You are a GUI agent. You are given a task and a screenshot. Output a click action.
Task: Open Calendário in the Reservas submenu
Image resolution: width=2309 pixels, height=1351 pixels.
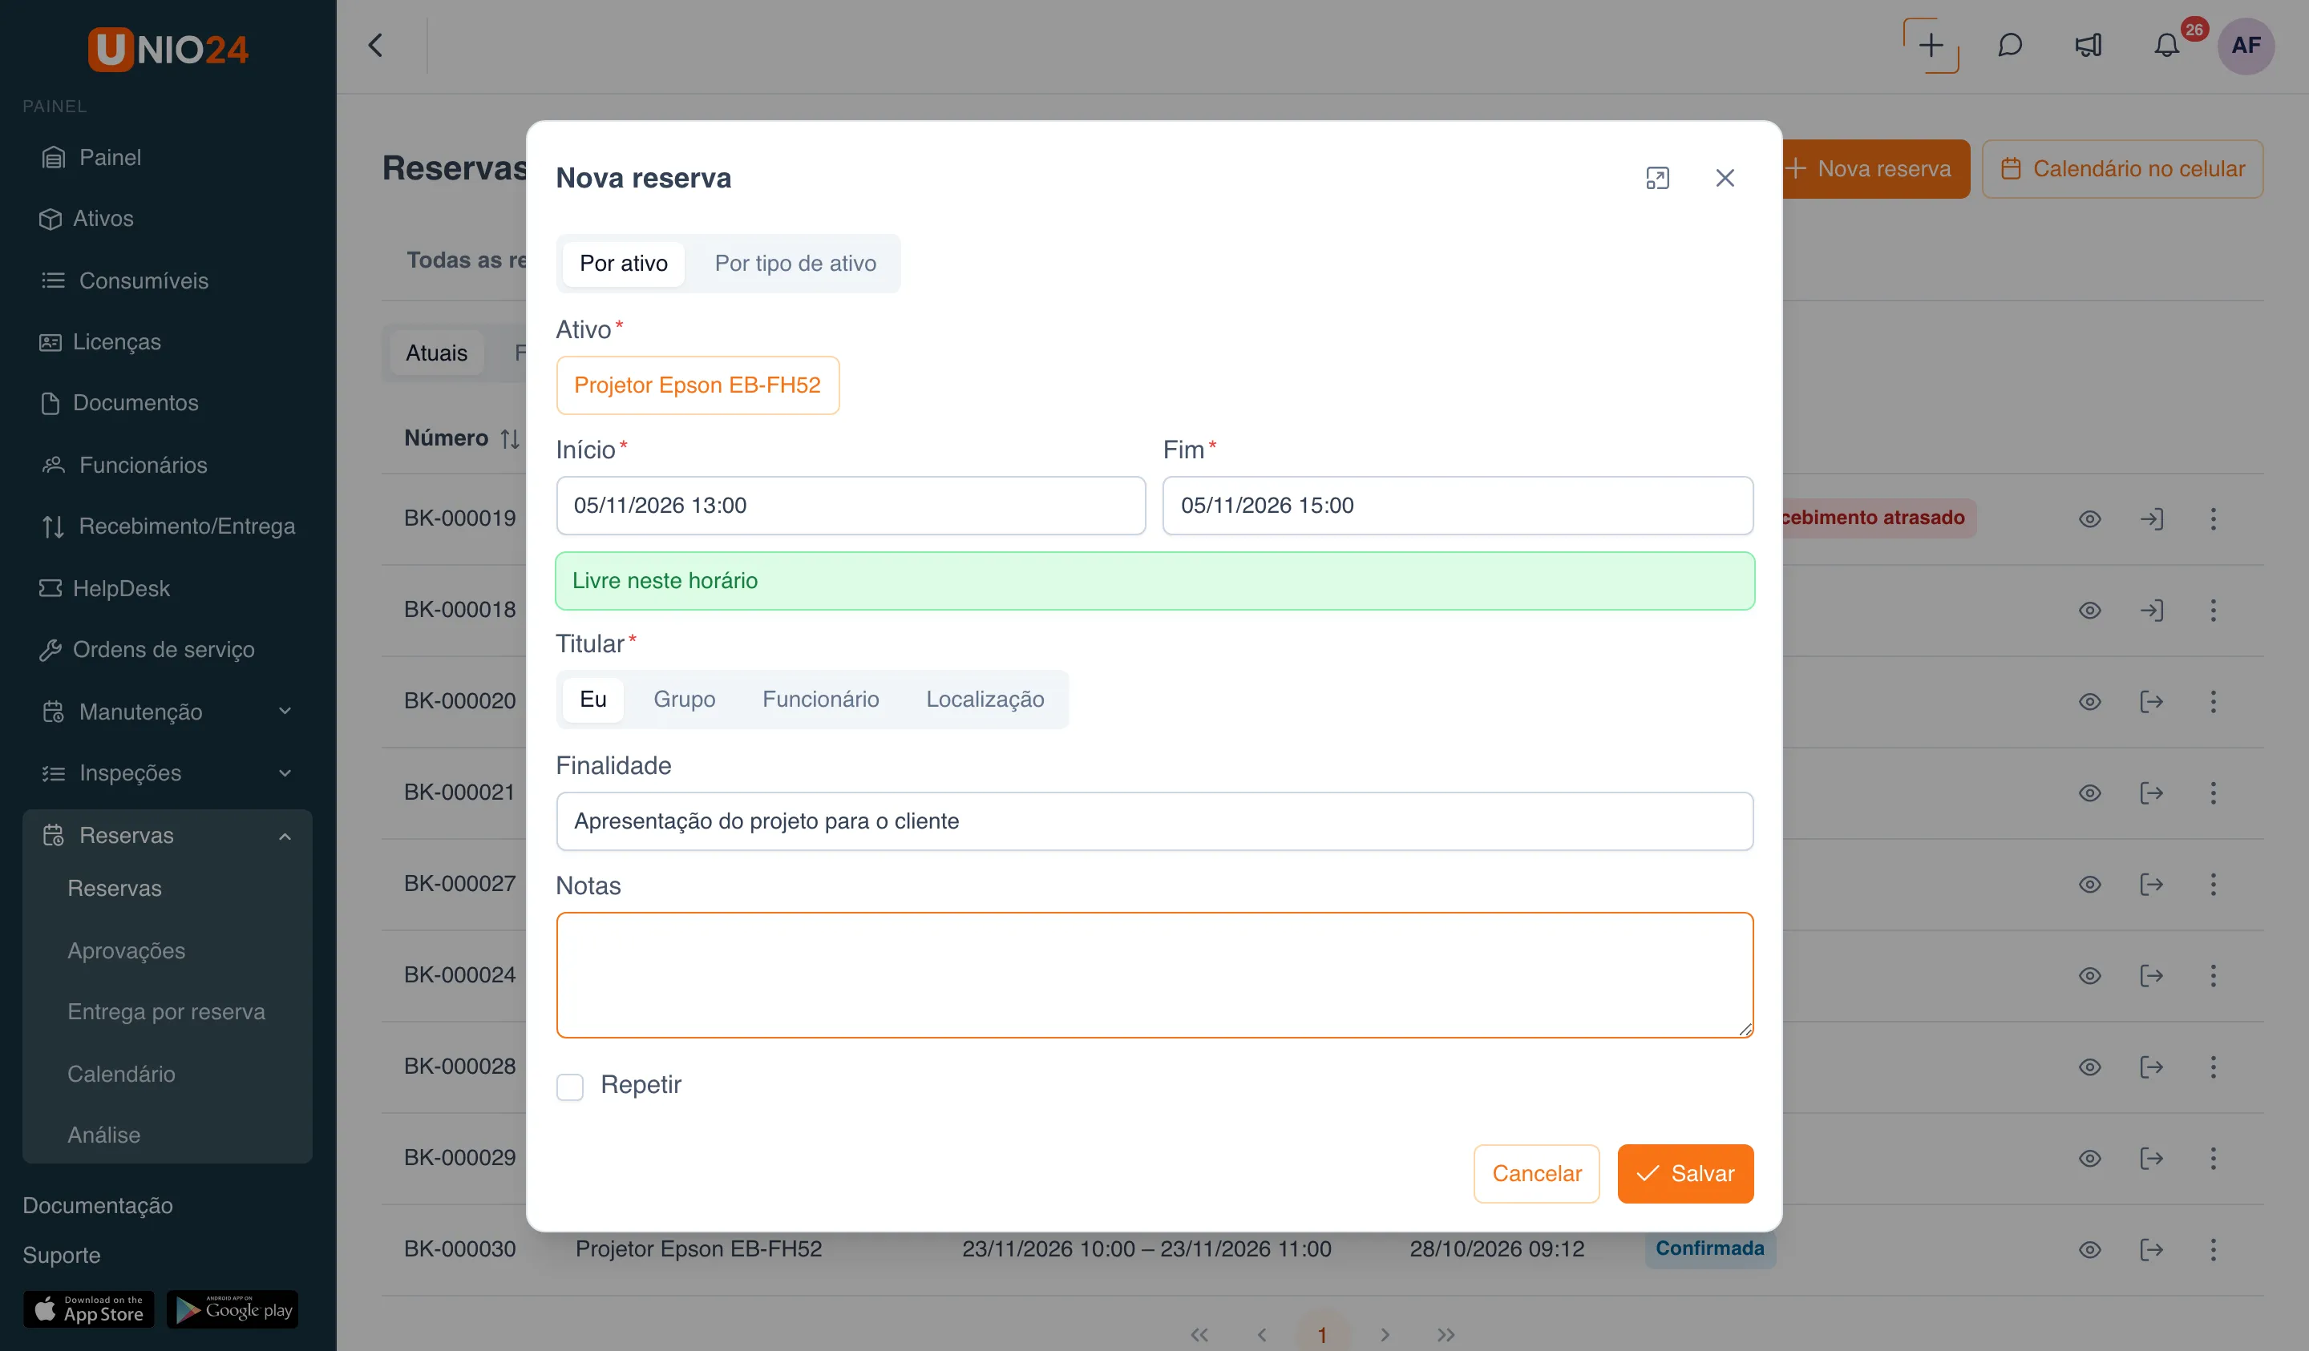coord(121,1074)
